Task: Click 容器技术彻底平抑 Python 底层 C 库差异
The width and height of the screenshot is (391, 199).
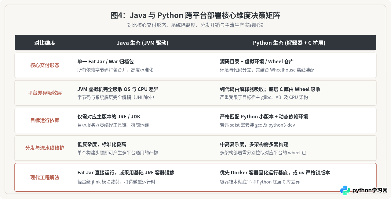Action: [260, 182]
